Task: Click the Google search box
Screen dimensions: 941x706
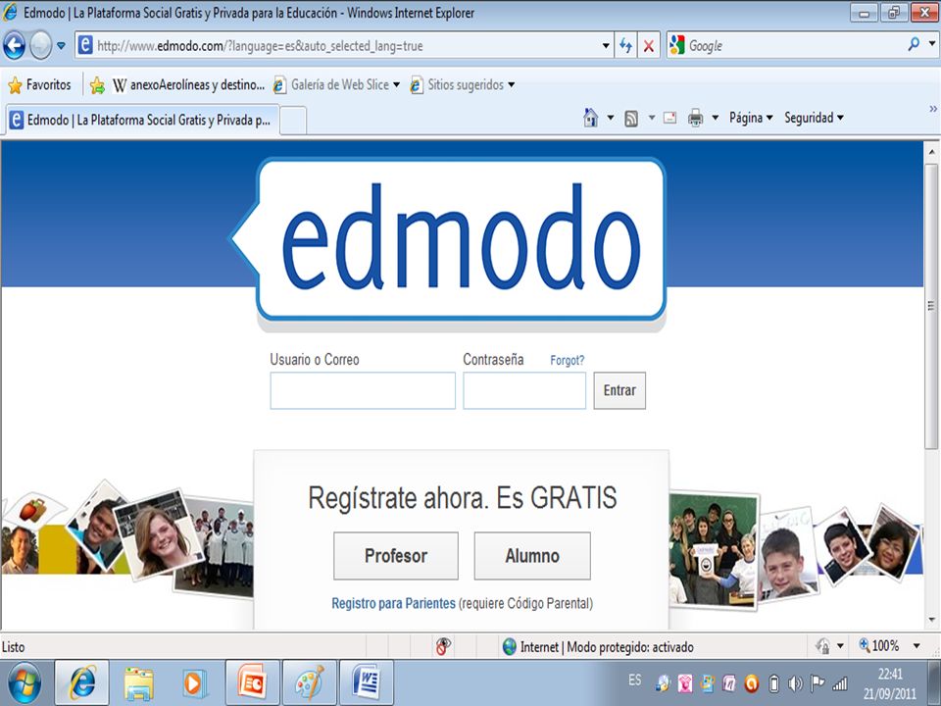Action: 792,46
